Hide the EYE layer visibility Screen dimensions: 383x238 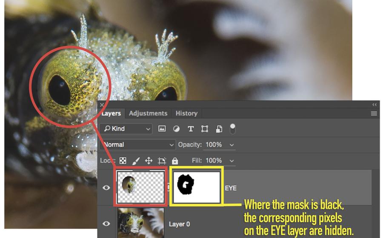coord(106,187)
